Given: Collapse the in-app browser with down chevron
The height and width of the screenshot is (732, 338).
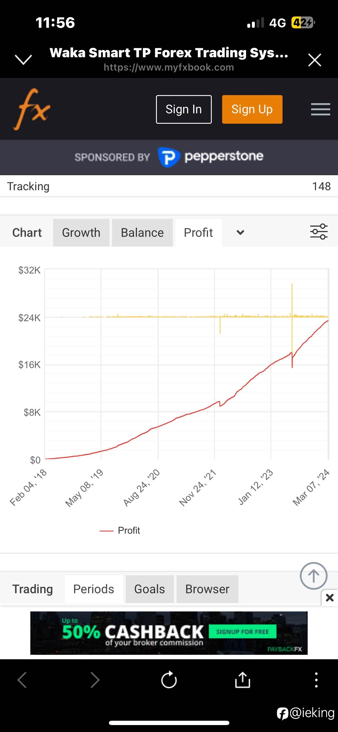Looking at the screenshot, I should pos(23,60).
